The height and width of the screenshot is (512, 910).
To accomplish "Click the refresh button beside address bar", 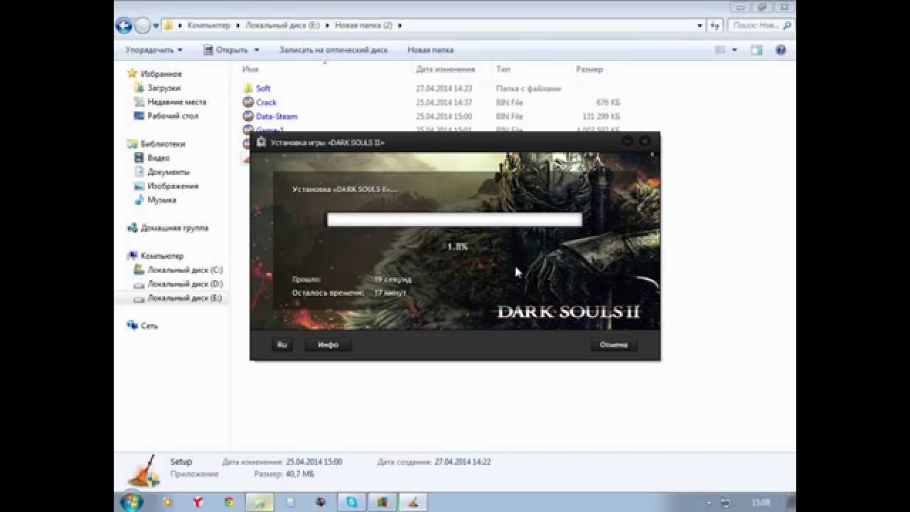I will click(x=716, y=26).
